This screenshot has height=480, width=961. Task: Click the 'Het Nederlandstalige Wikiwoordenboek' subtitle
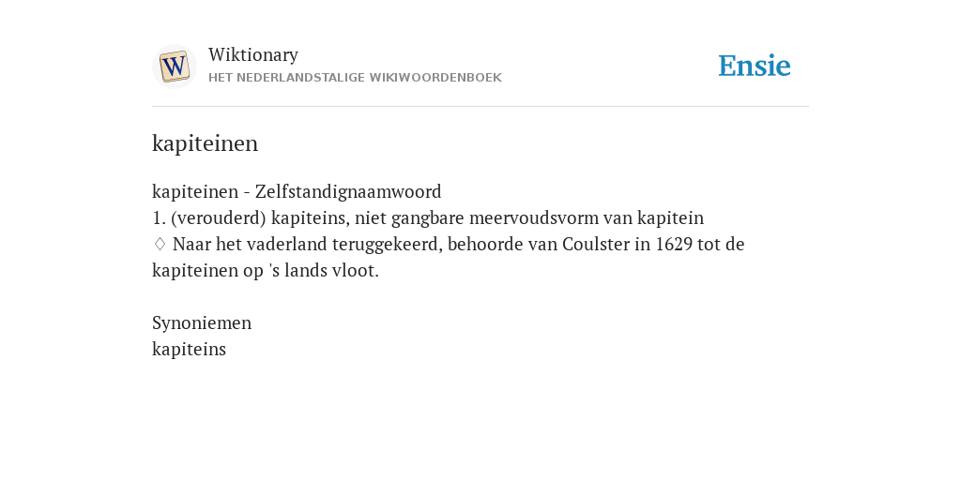pyautogui.click(x=355, y=78)
